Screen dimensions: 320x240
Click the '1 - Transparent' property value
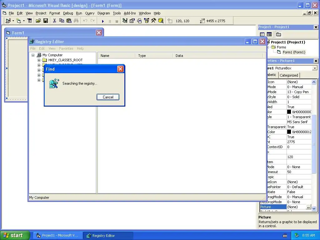tap(299, 117)
